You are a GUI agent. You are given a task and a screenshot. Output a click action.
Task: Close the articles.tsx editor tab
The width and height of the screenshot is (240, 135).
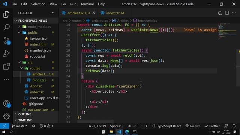(94, 13)
